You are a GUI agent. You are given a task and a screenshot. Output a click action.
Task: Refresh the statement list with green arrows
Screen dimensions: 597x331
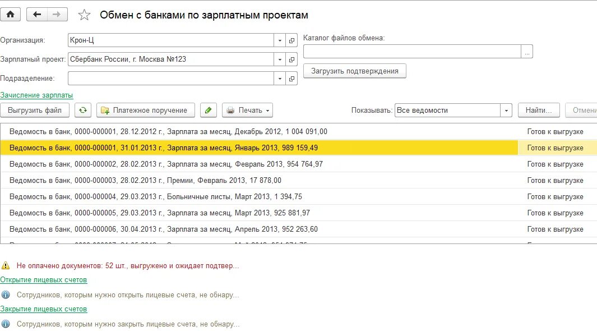(x=82, y=110)
